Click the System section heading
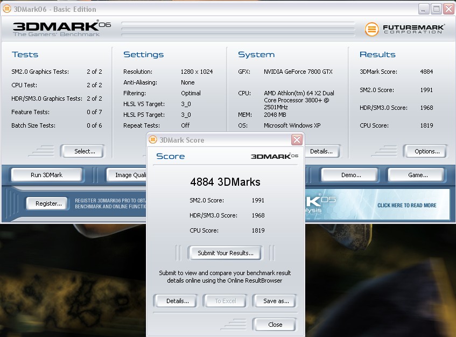Screen dimensions: 456x337 point(256,55)
